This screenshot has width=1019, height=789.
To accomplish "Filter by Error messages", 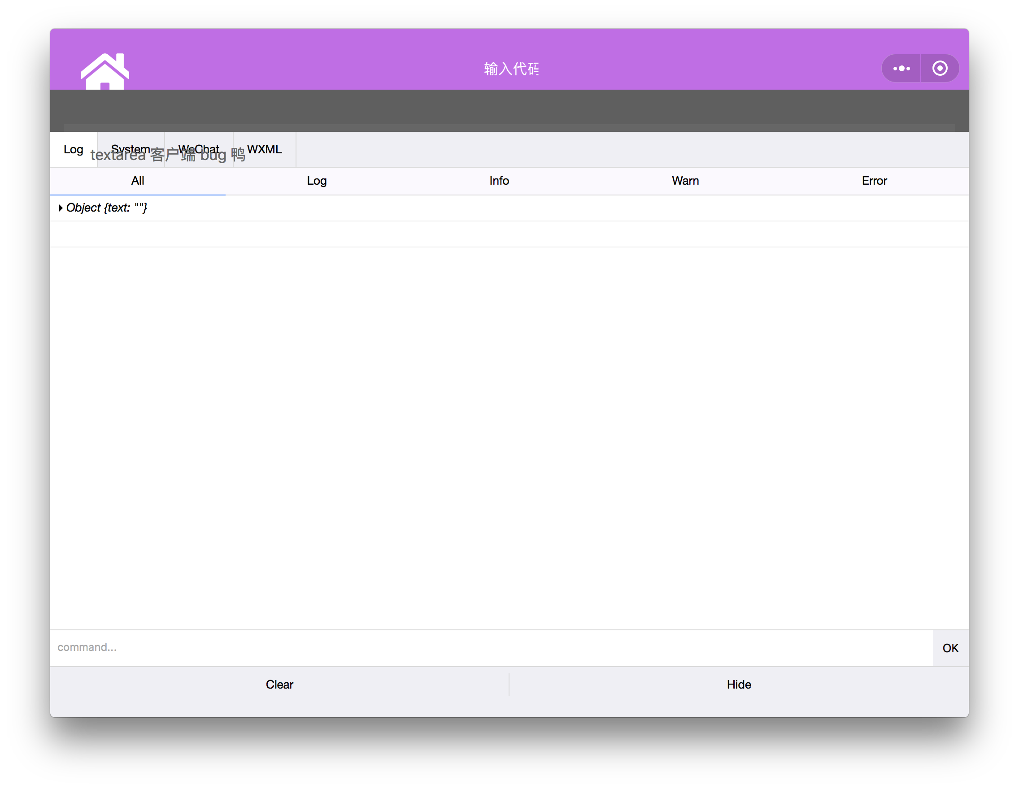I will click(x=874, y=181).
